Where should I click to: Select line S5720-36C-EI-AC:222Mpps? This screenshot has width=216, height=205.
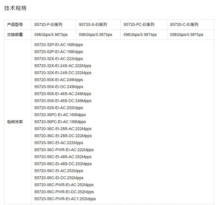(x=59, y=143)
